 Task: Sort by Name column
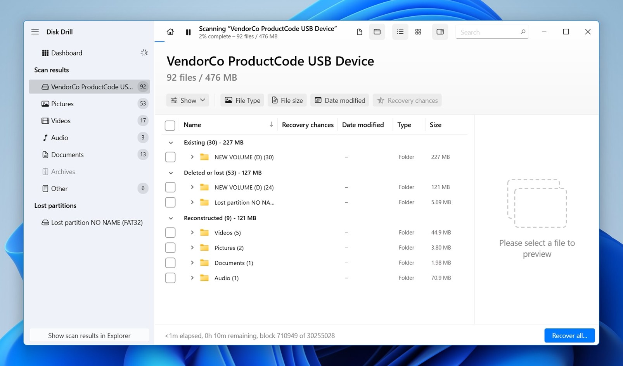click(x=192, y=125)
